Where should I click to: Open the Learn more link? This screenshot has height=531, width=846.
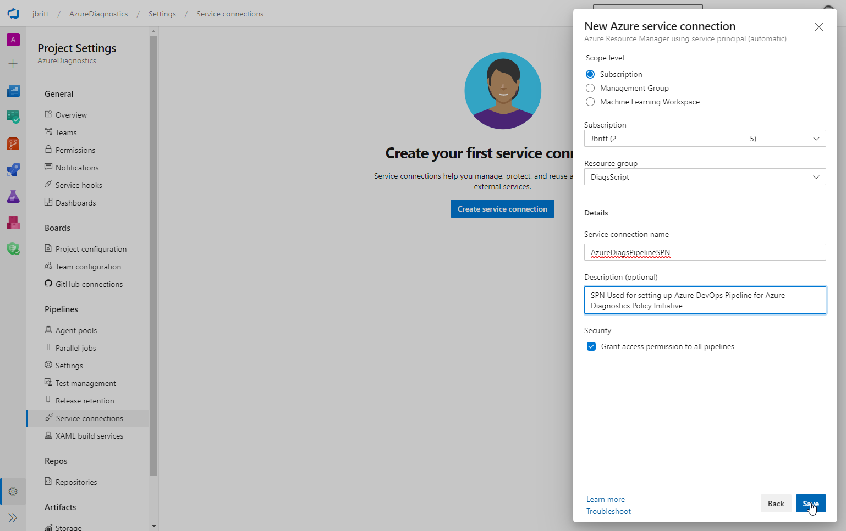pyautogui.click(x=606, y=499)
